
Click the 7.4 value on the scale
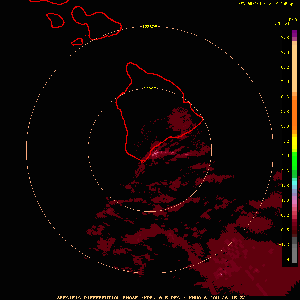click(285, 82)
